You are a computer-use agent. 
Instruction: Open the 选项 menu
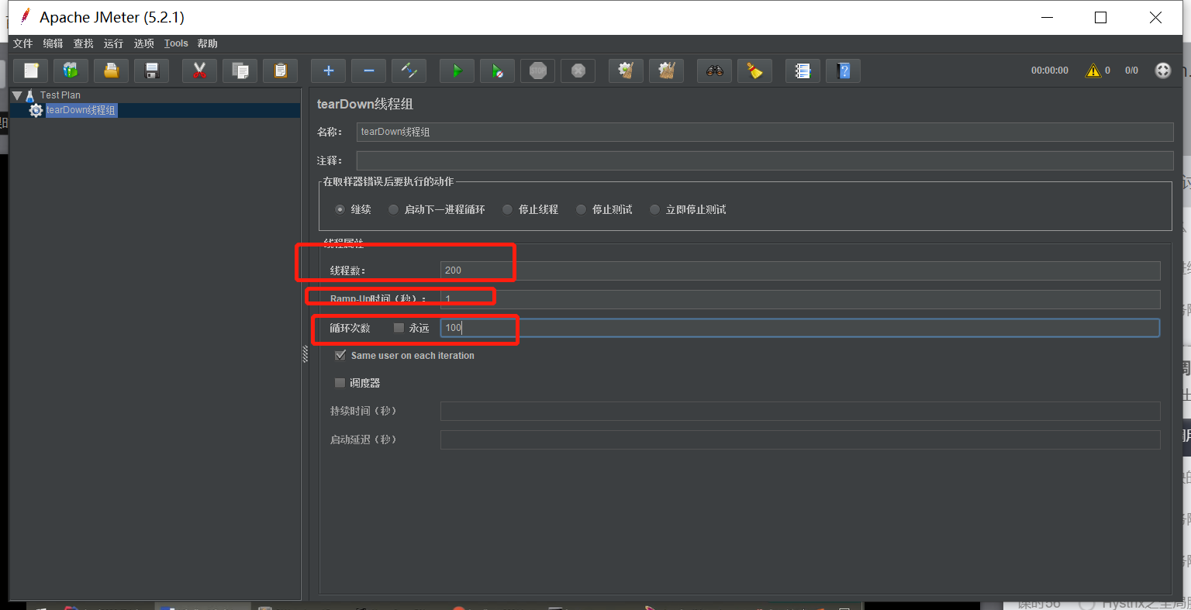point(143,43)
